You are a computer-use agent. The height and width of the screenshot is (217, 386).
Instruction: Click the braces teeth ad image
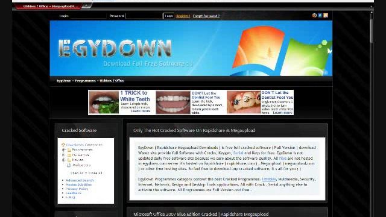244,102
